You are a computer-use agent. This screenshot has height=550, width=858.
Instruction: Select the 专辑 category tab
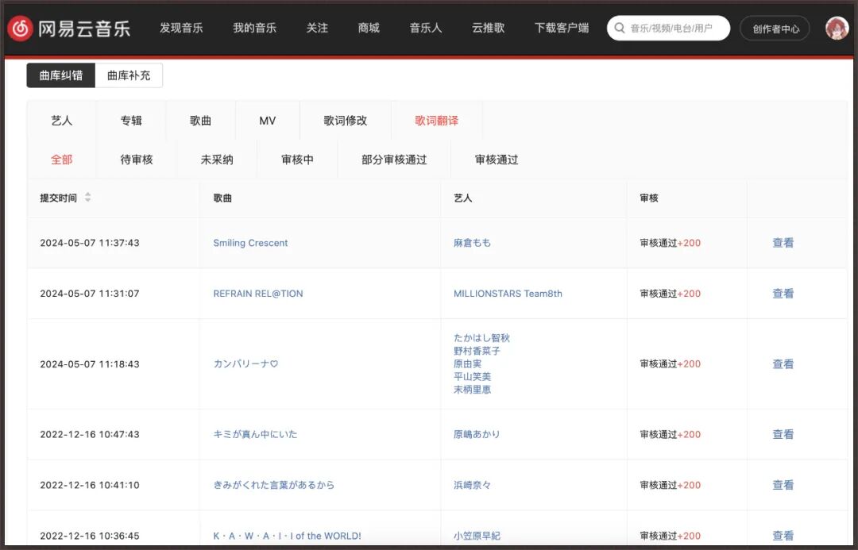(x=131, y=121)
